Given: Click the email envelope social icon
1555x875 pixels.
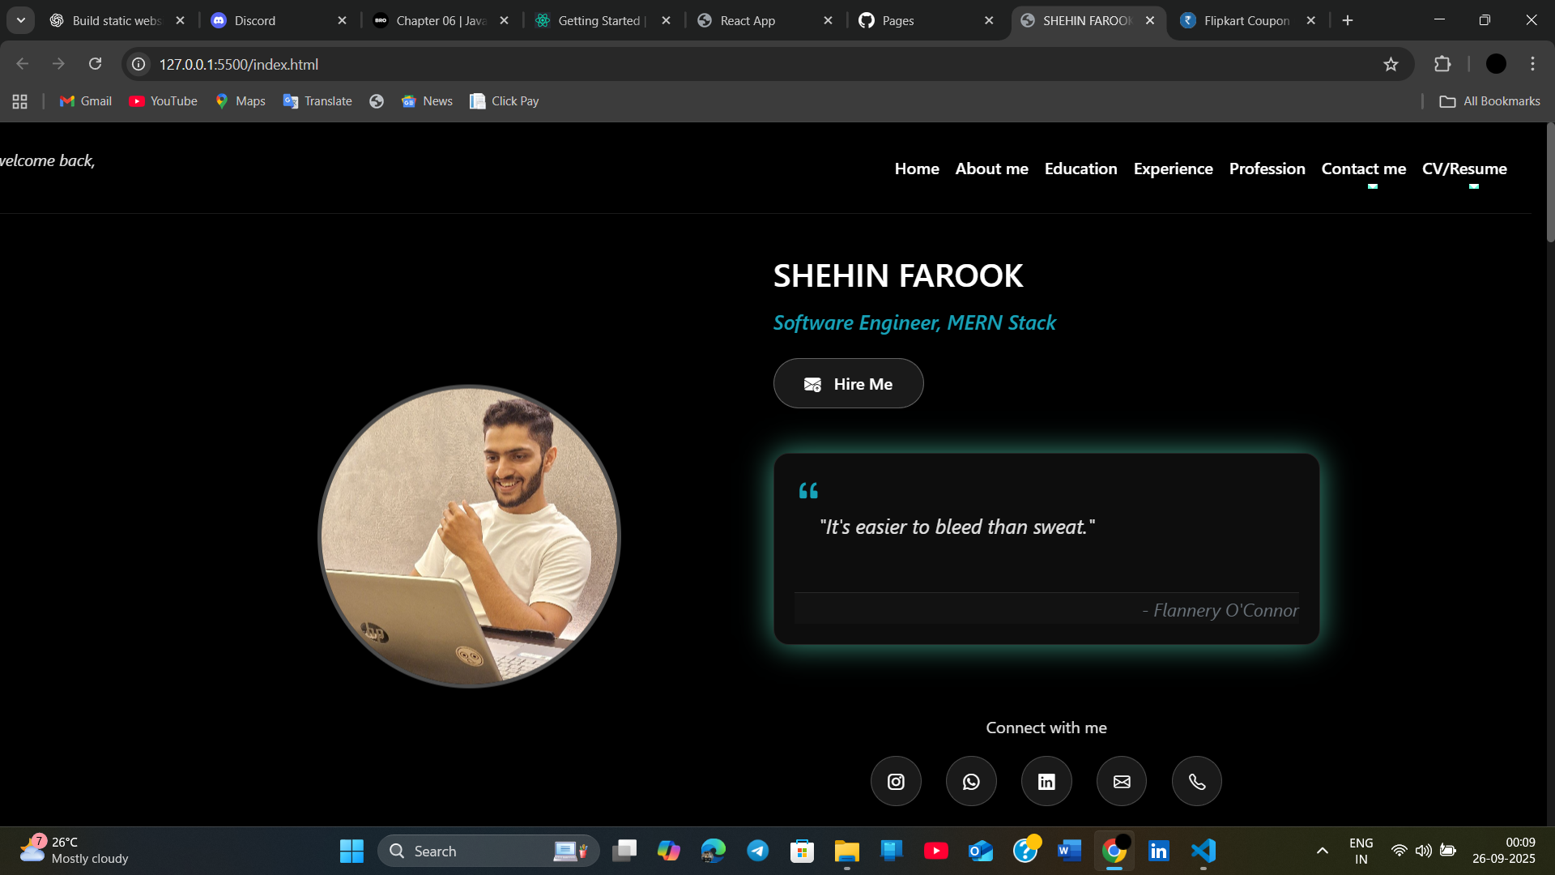Looking at the screenshot, I should (x=1122, y=781).
